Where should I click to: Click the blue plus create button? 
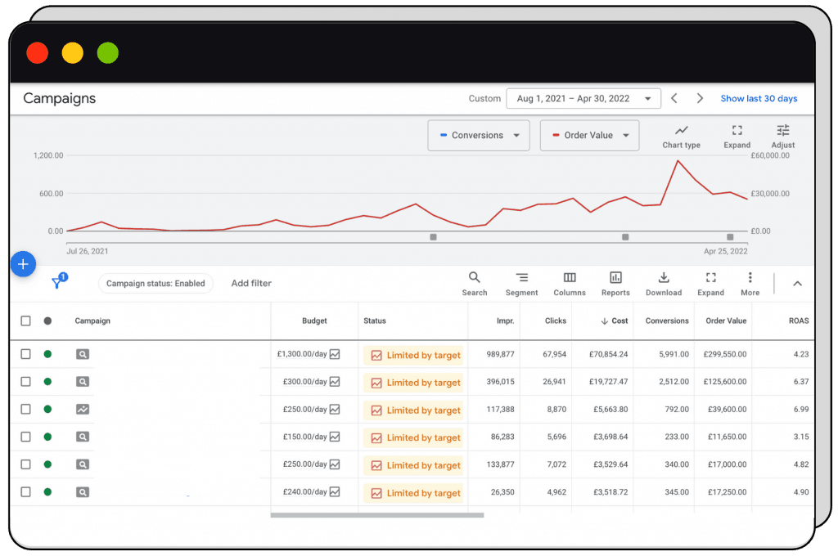(x=23, y=264)
